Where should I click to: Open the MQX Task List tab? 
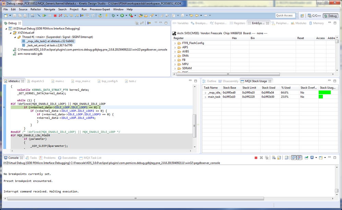(90, 158)
